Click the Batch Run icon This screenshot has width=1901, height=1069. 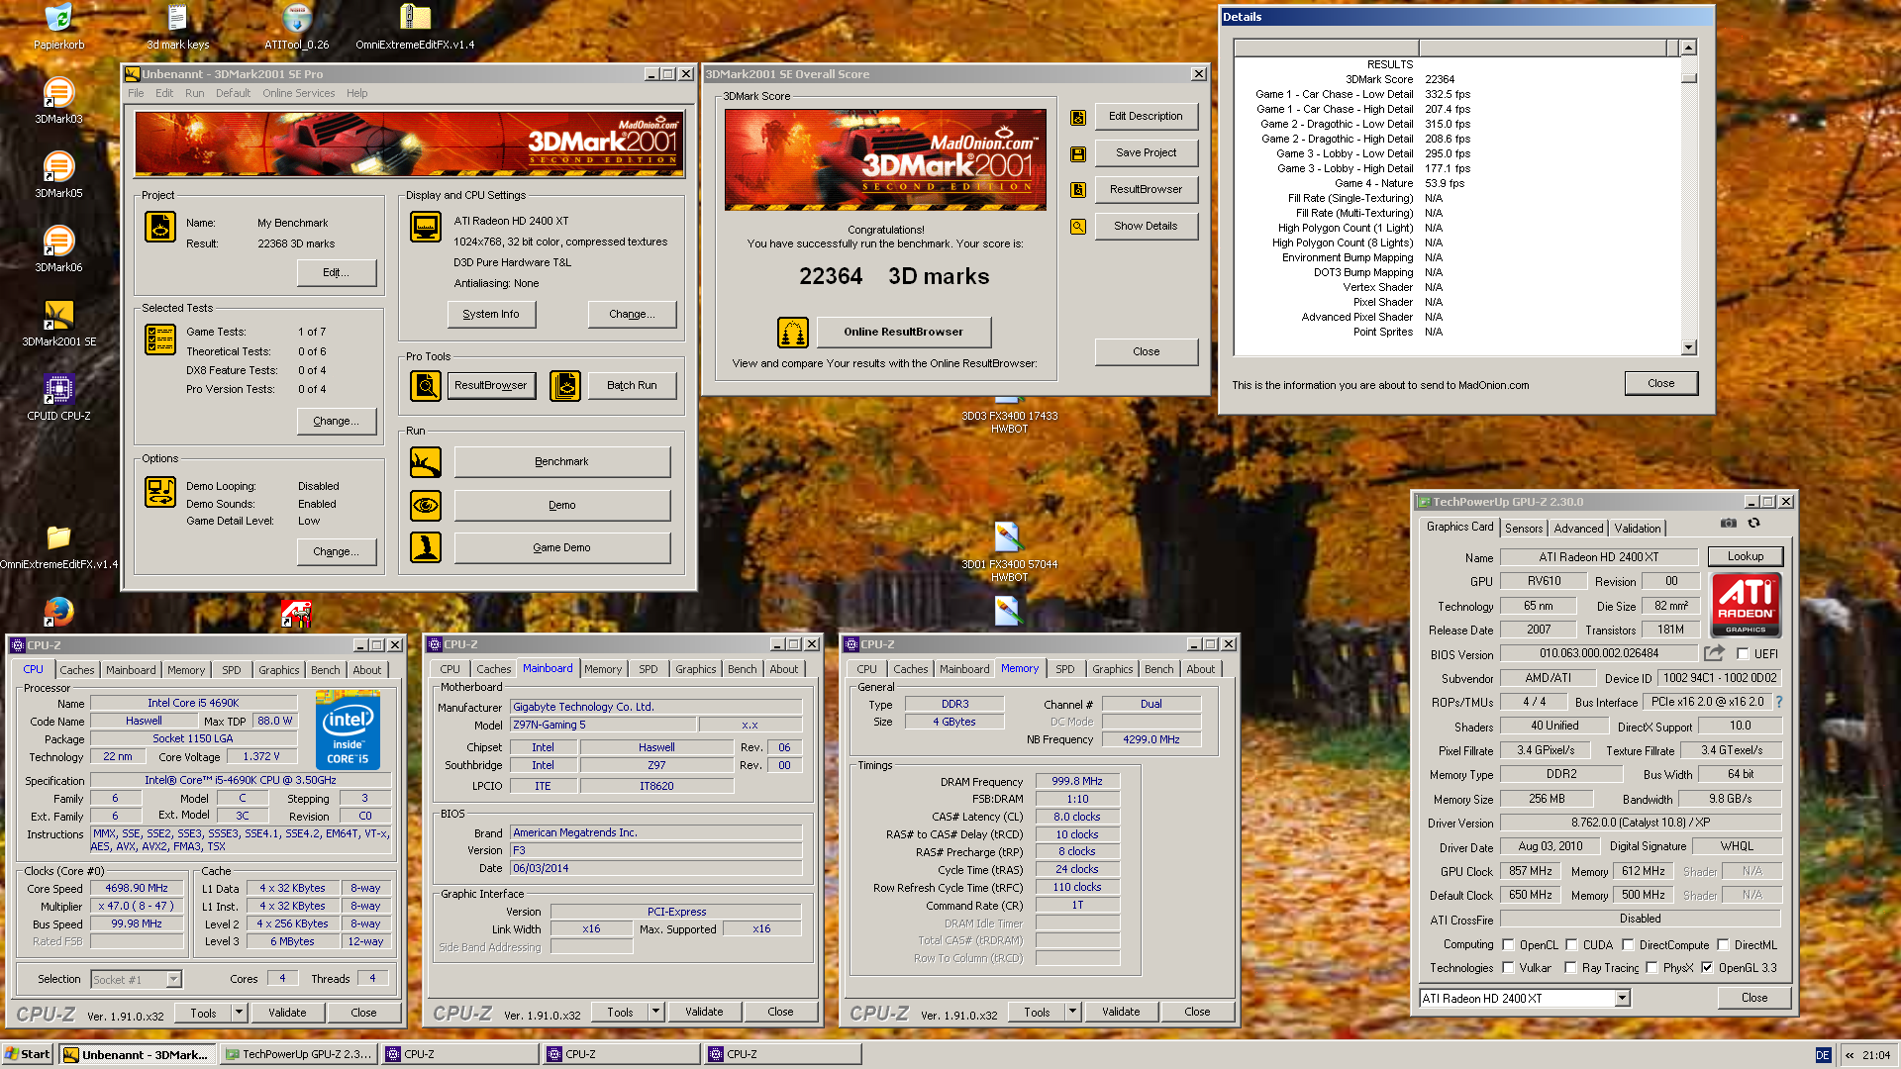click(x=565, y=385)
